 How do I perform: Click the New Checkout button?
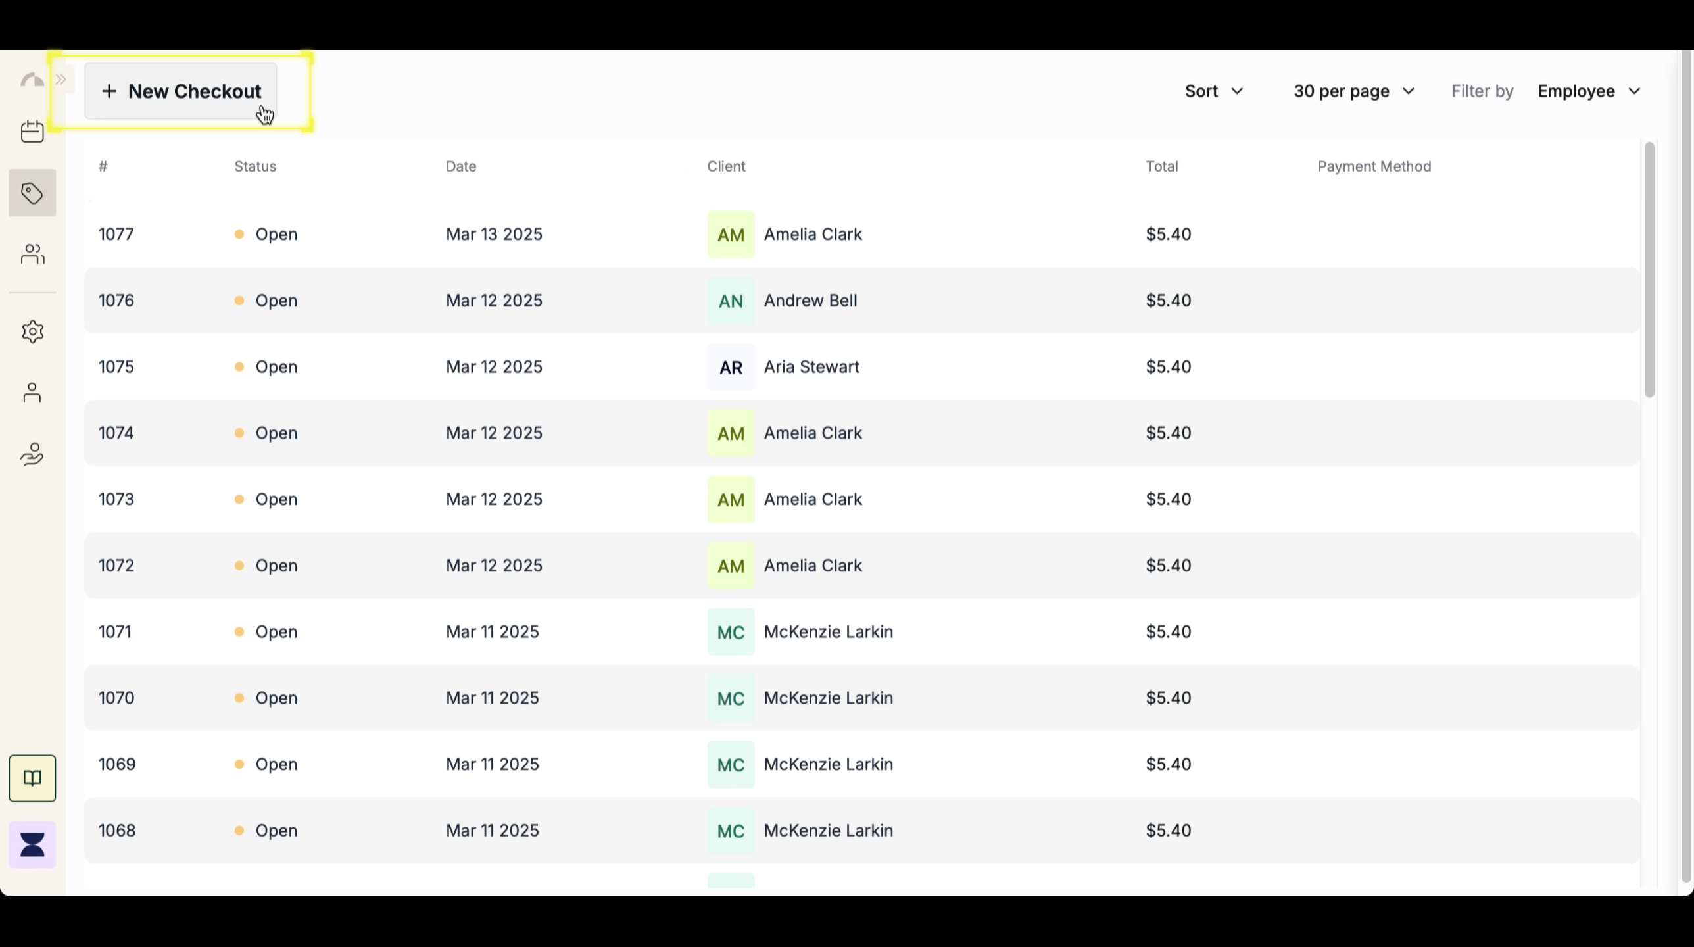pyautogui.click(x=182, y=91)
